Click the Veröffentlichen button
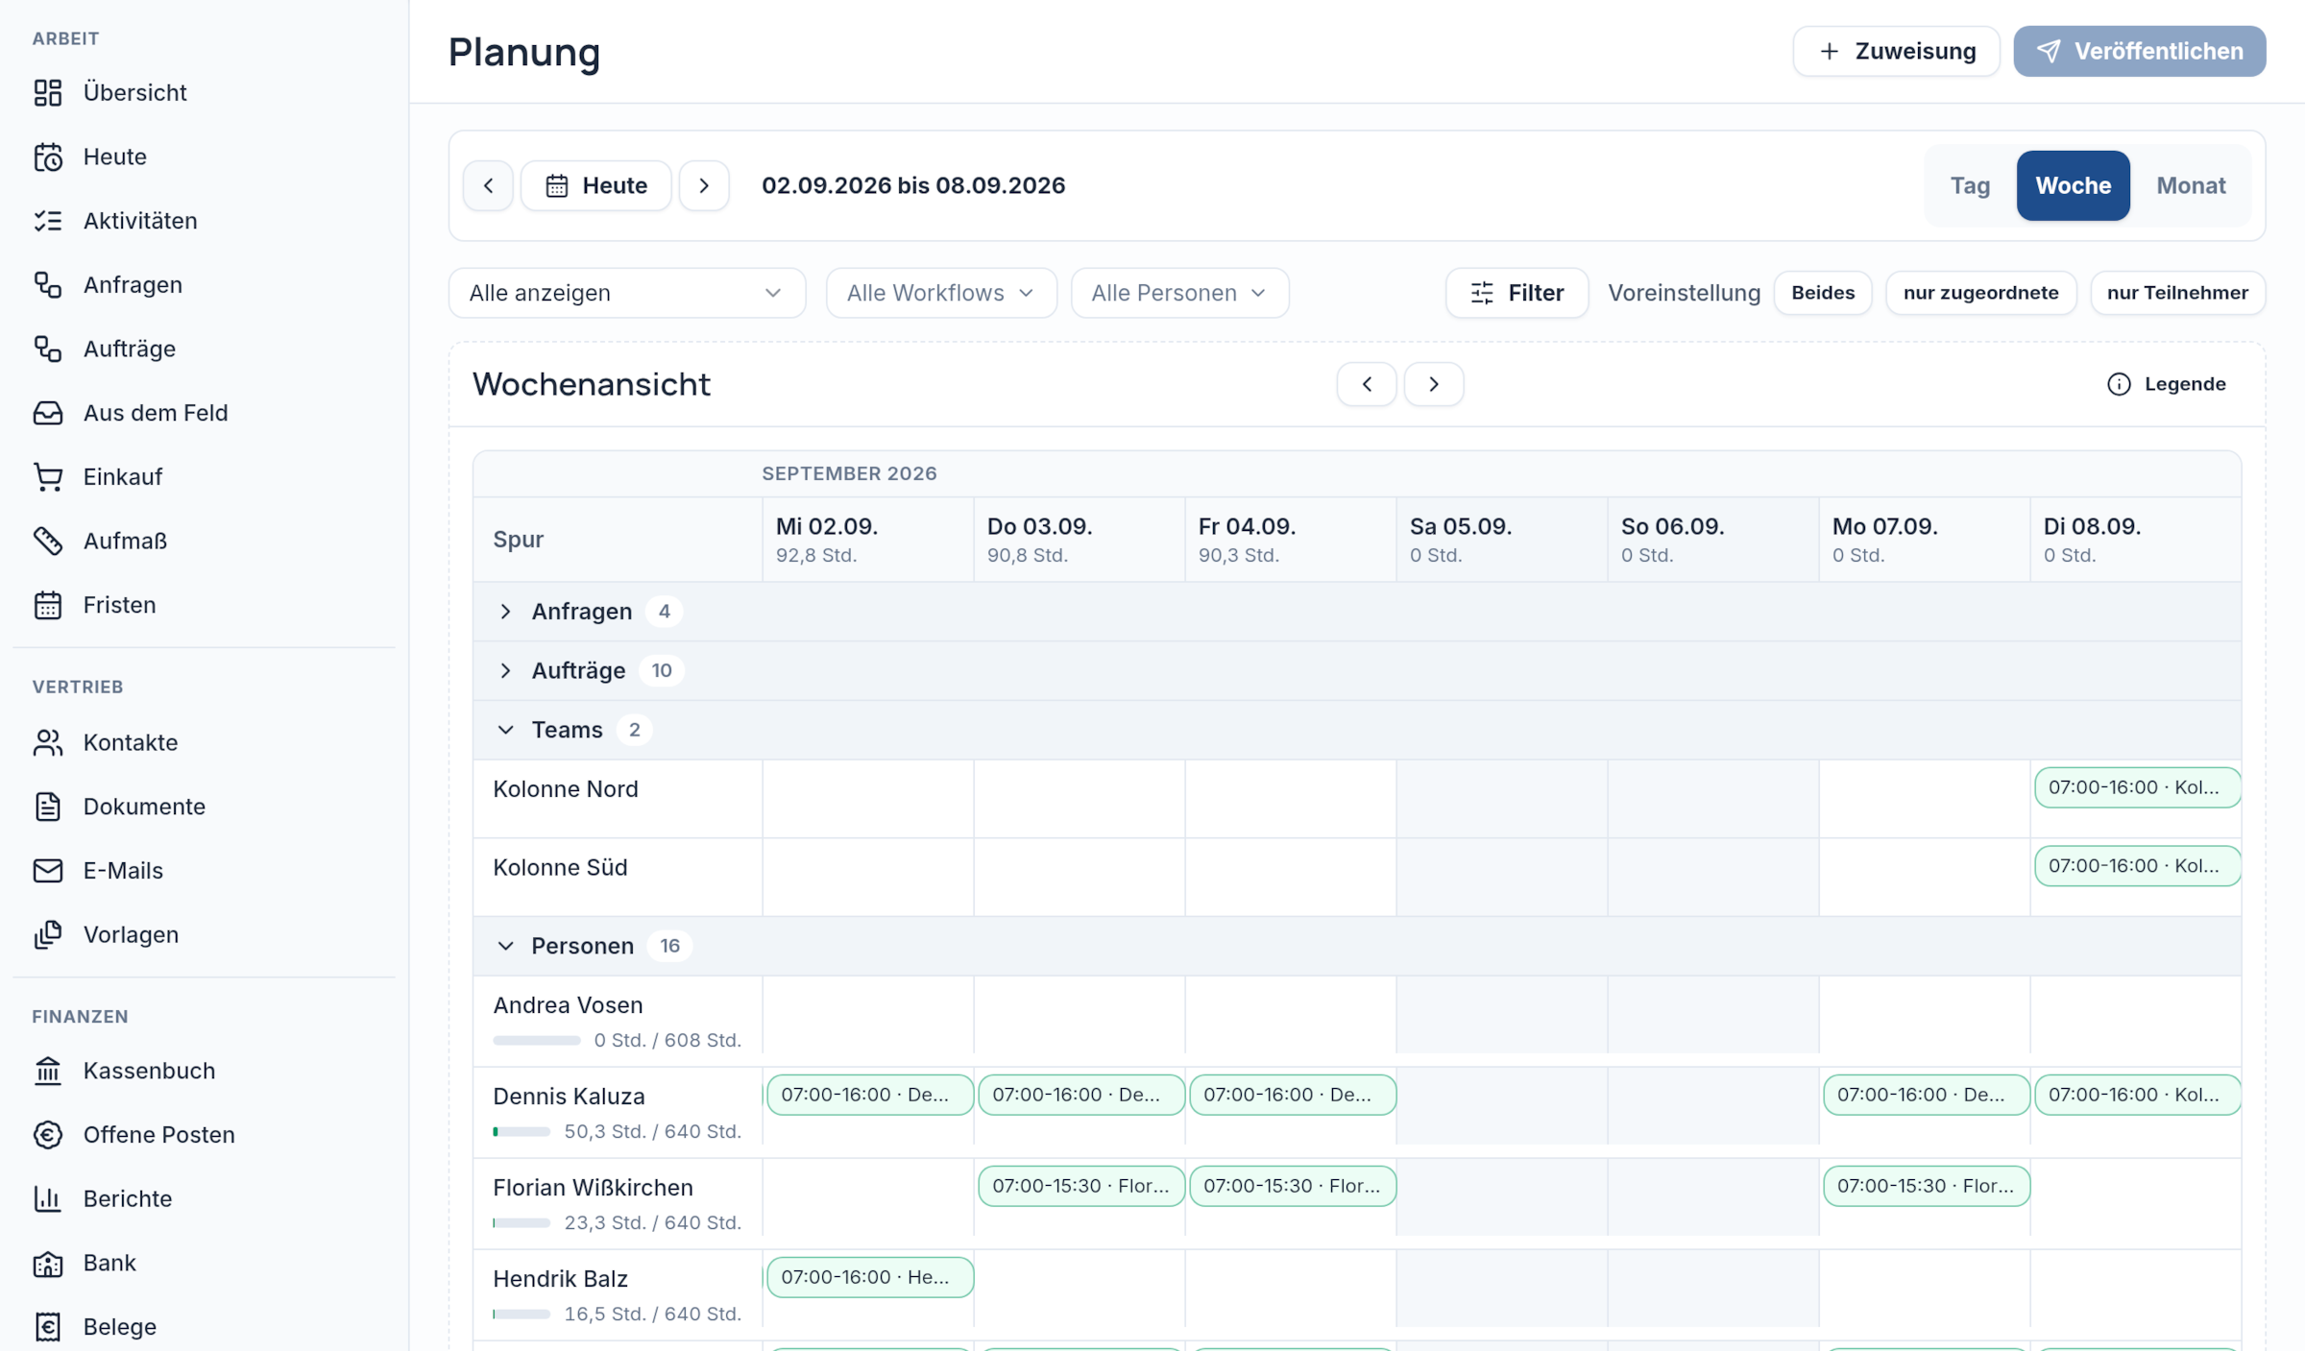Screen dimensions: 2305x1351 coord(2140,51)
